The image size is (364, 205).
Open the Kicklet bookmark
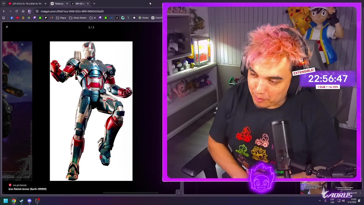click(144, 18)
